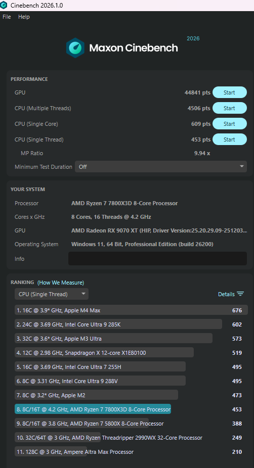Start the CPU (Multiple Threads) test
The image size is (254, 468).
(x=230, y=108)
